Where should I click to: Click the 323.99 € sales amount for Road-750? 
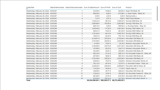click(96, 11)
